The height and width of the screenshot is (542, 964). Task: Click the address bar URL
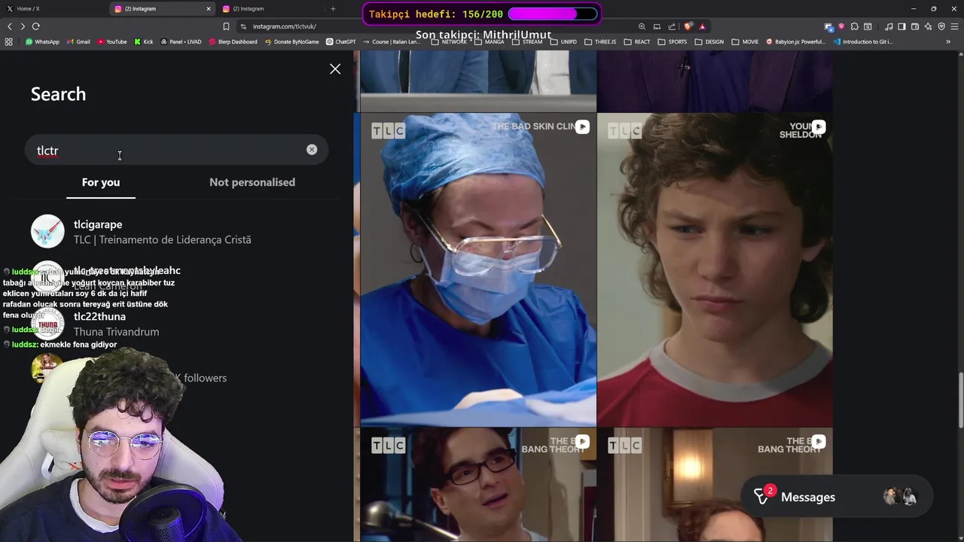(x=284, y=26)
